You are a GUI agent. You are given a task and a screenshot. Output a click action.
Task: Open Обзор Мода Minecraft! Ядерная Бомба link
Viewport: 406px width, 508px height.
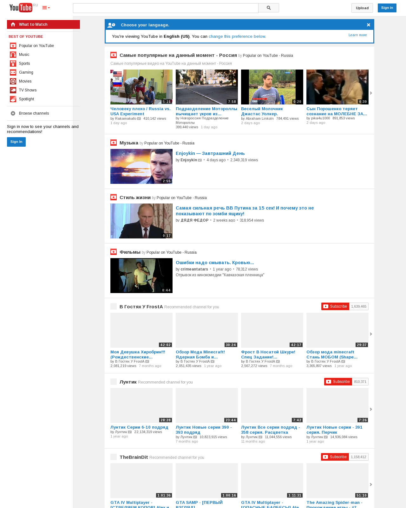coord(200,354)
